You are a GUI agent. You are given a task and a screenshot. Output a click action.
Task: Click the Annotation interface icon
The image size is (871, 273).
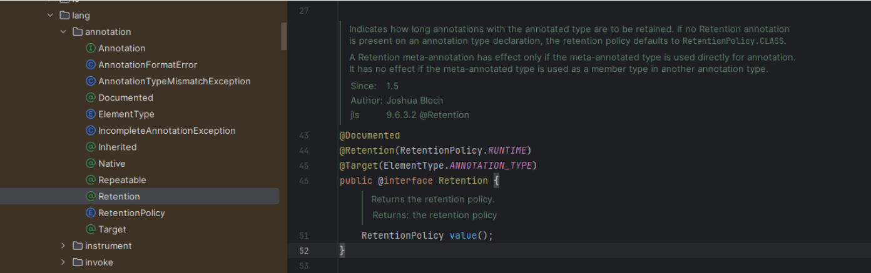(90, 48)
